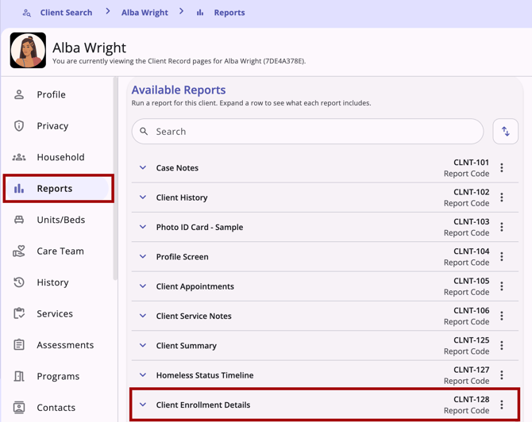The image size is (532, 422).
Task: Expand the Profile Screen row chevron
Action: (143, 256)
